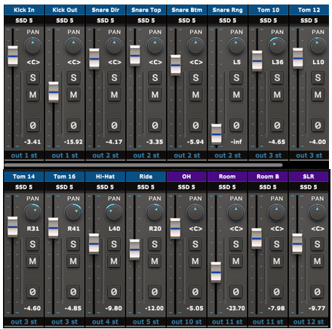Click the Snare Rng pan knob
Image resolution: width=332 pixels, height=329 pixels.
coord(236,46)
